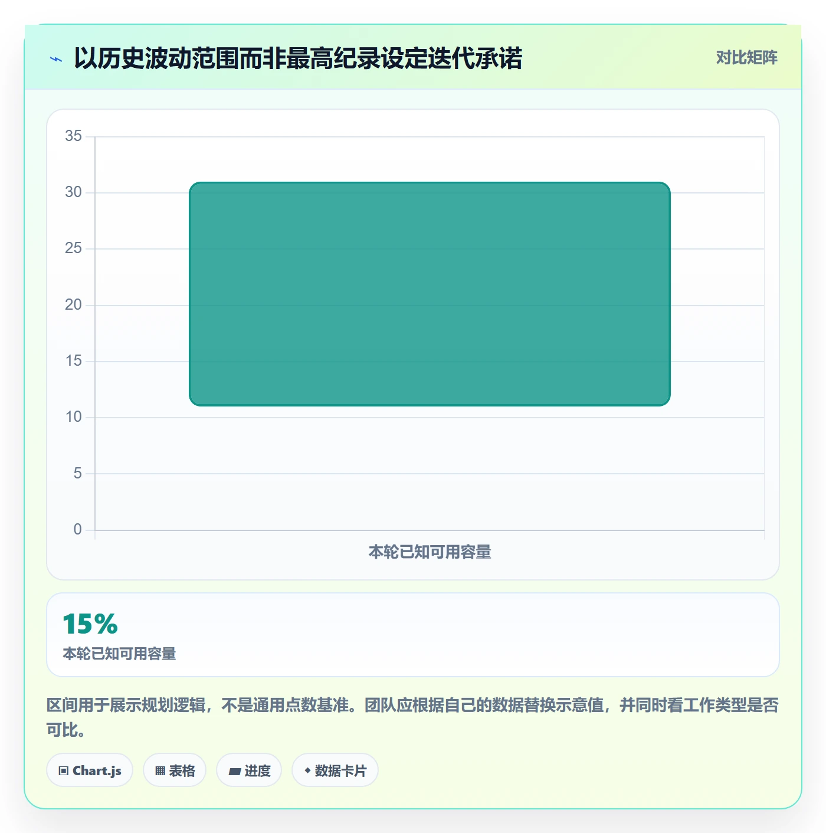
Task: Click the green floating bar in the chart
Action: [430, 294]
